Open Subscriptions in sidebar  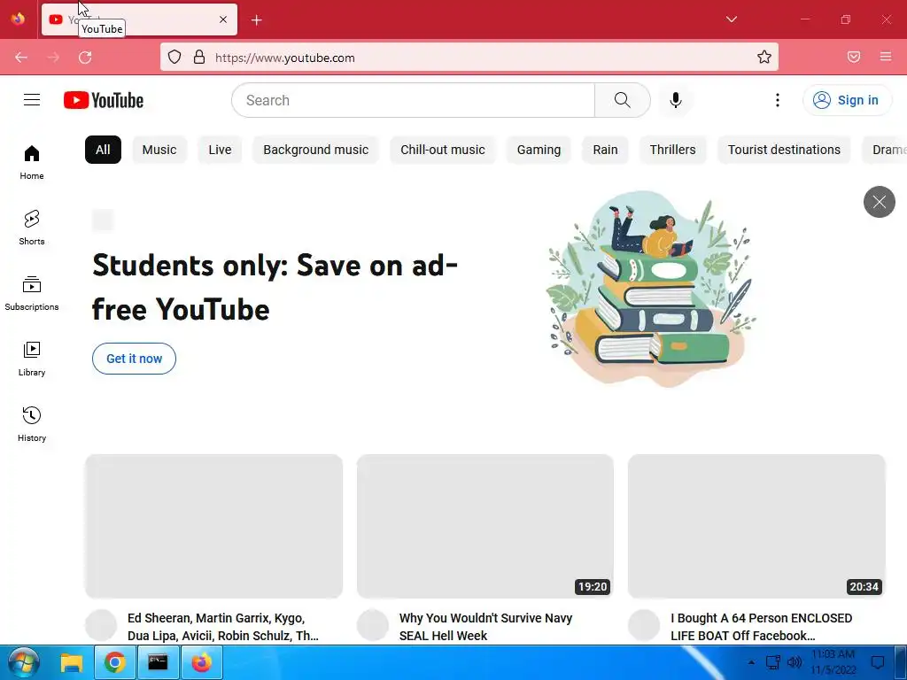32,294
